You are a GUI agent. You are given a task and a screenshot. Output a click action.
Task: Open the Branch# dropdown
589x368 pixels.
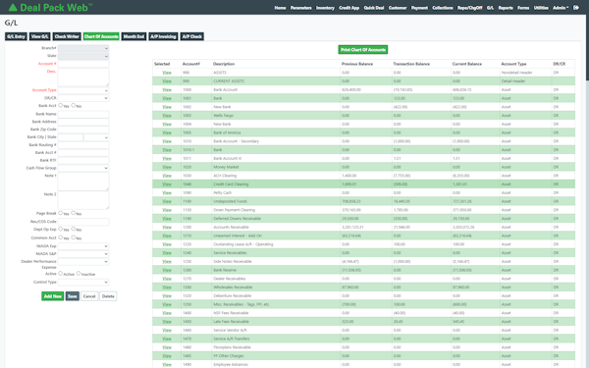click(83, 48)
